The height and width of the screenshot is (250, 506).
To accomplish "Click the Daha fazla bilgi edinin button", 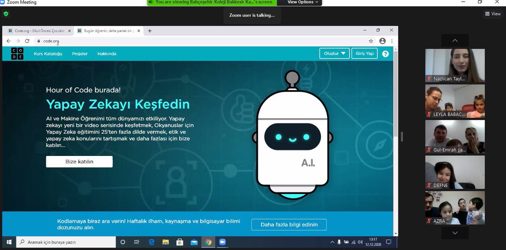I will coord(289,225).
